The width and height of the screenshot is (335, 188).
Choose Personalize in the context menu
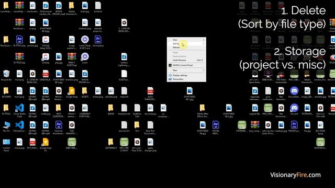[186, 79]
